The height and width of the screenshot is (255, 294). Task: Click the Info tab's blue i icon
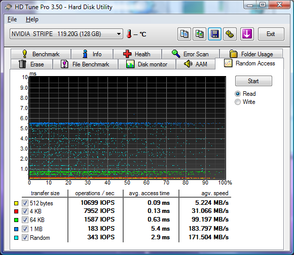click(x=85, y=54)
